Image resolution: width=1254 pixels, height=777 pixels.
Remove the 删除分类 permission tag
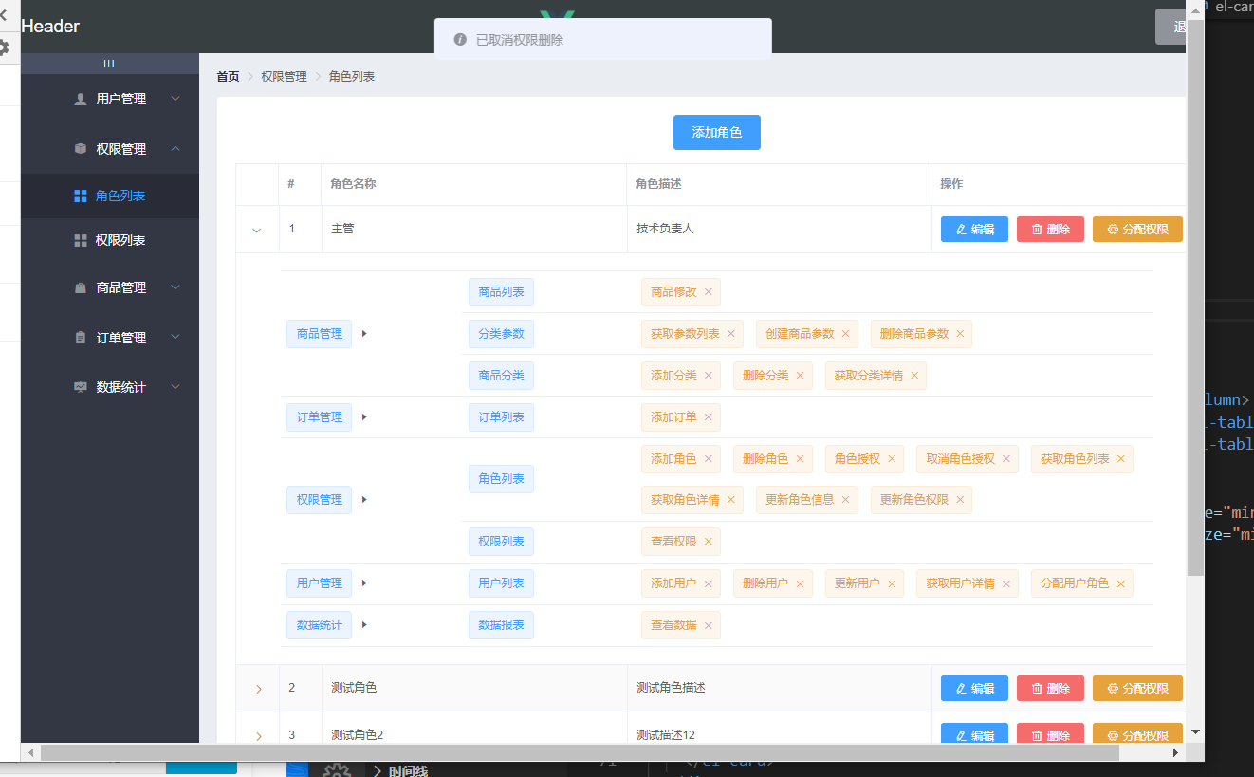[800, 376]
